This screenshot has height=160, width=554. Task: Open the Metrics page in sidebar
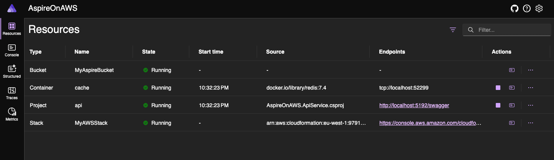tap(12, 114)
